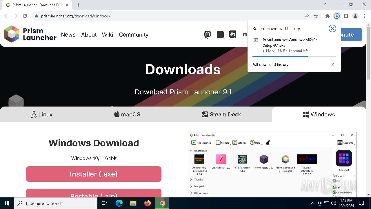Click the PrismLauncher setup exe file icon
The image size is (371, 209).
(x=256, y=40)
